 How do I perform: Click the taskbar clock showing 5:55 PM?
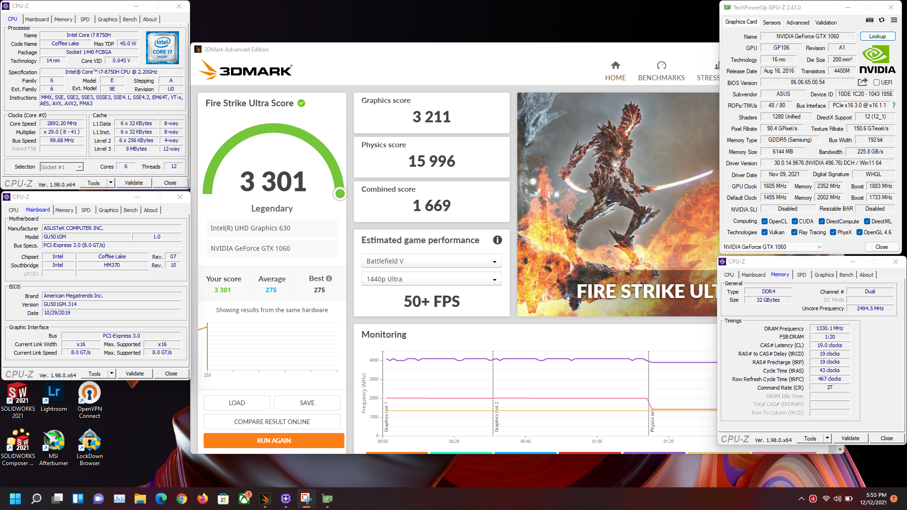pyautogui.click(x=873, y=499)
